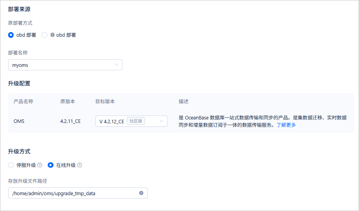Image resolution: width=359 pixels, height=211 pixels.
Task: Click the upgrade file path input field
Action: point(78,193)
